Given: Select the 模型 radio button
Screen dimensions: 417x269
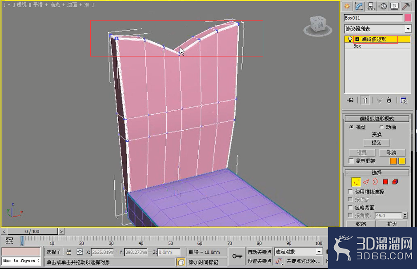Looking at the screenshot, I should [x=351, y=127].
